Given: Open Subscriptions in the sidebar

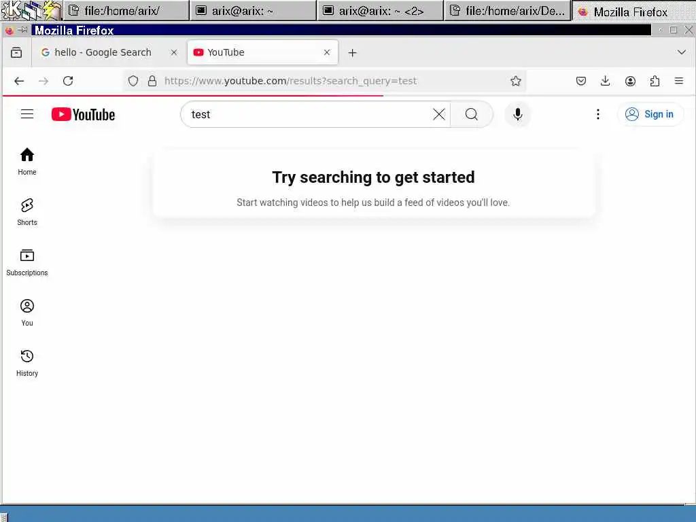Looking at the screenshot, I should (27, 262).
